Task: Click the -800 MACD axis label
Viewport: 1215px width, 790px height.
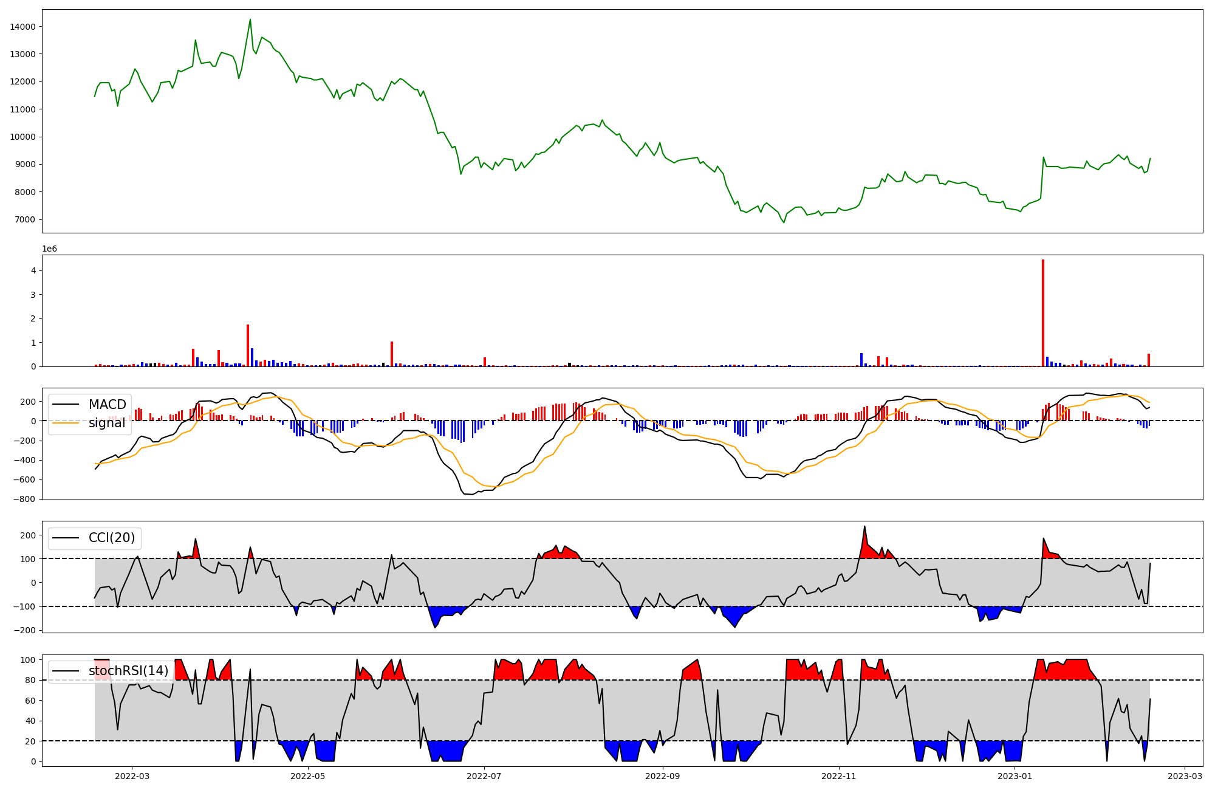Action: click(24, 500)
